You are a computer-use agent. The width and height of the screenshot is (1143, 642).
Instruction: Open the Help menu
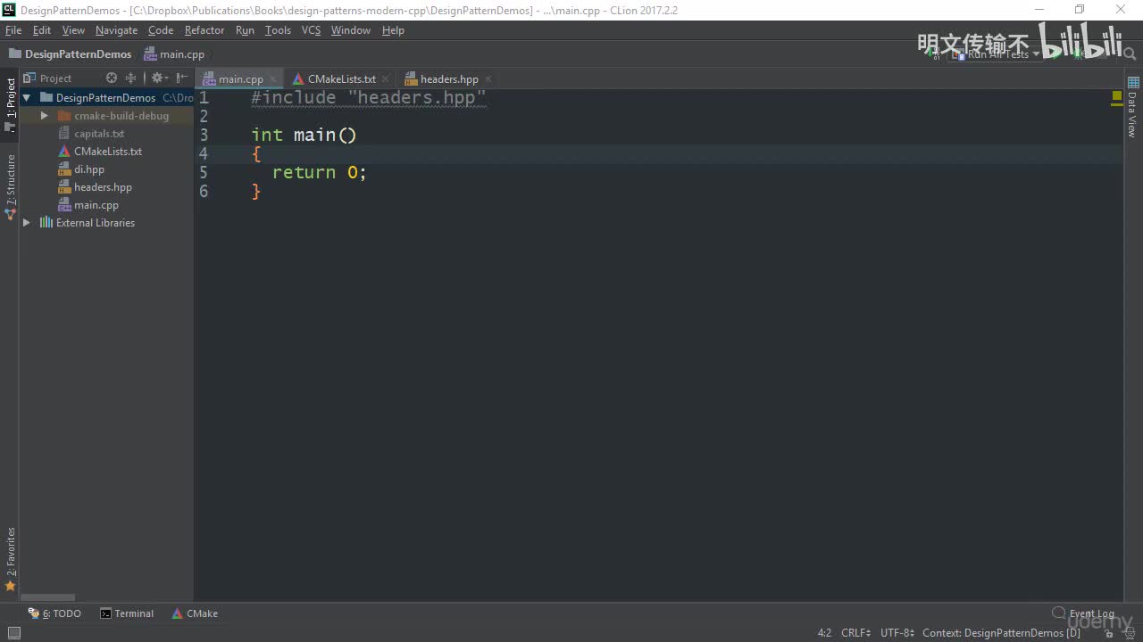[x=393, y=30]
